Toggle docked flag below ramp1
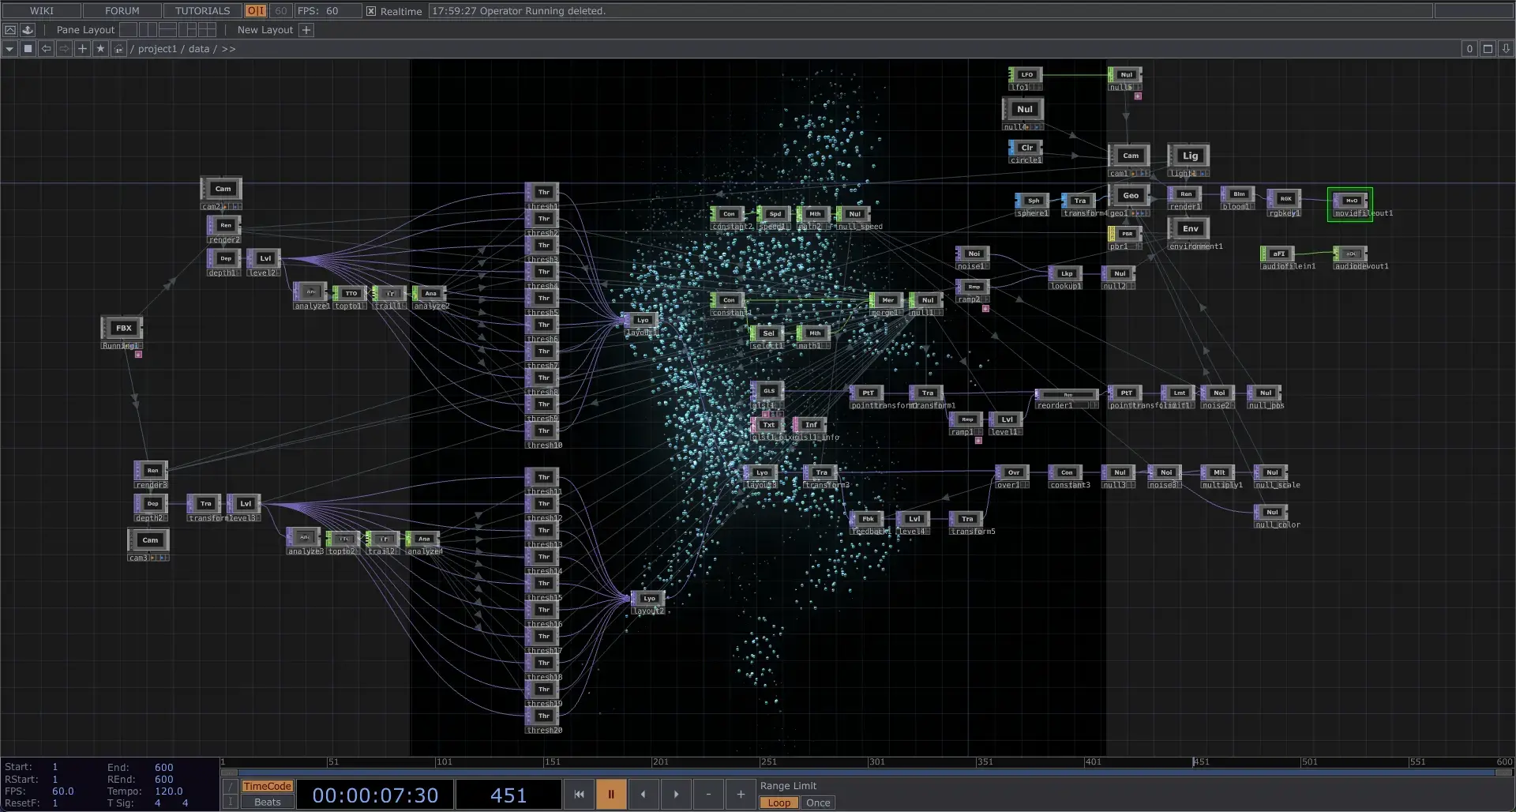Image resolution: width=1516 pixels, height=812 pixels. pyautogui.click(x=978, y=441)
